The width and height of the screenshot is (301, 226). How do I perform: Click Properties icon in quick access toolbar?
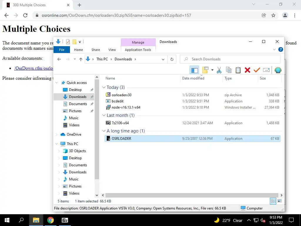(68, 42)
